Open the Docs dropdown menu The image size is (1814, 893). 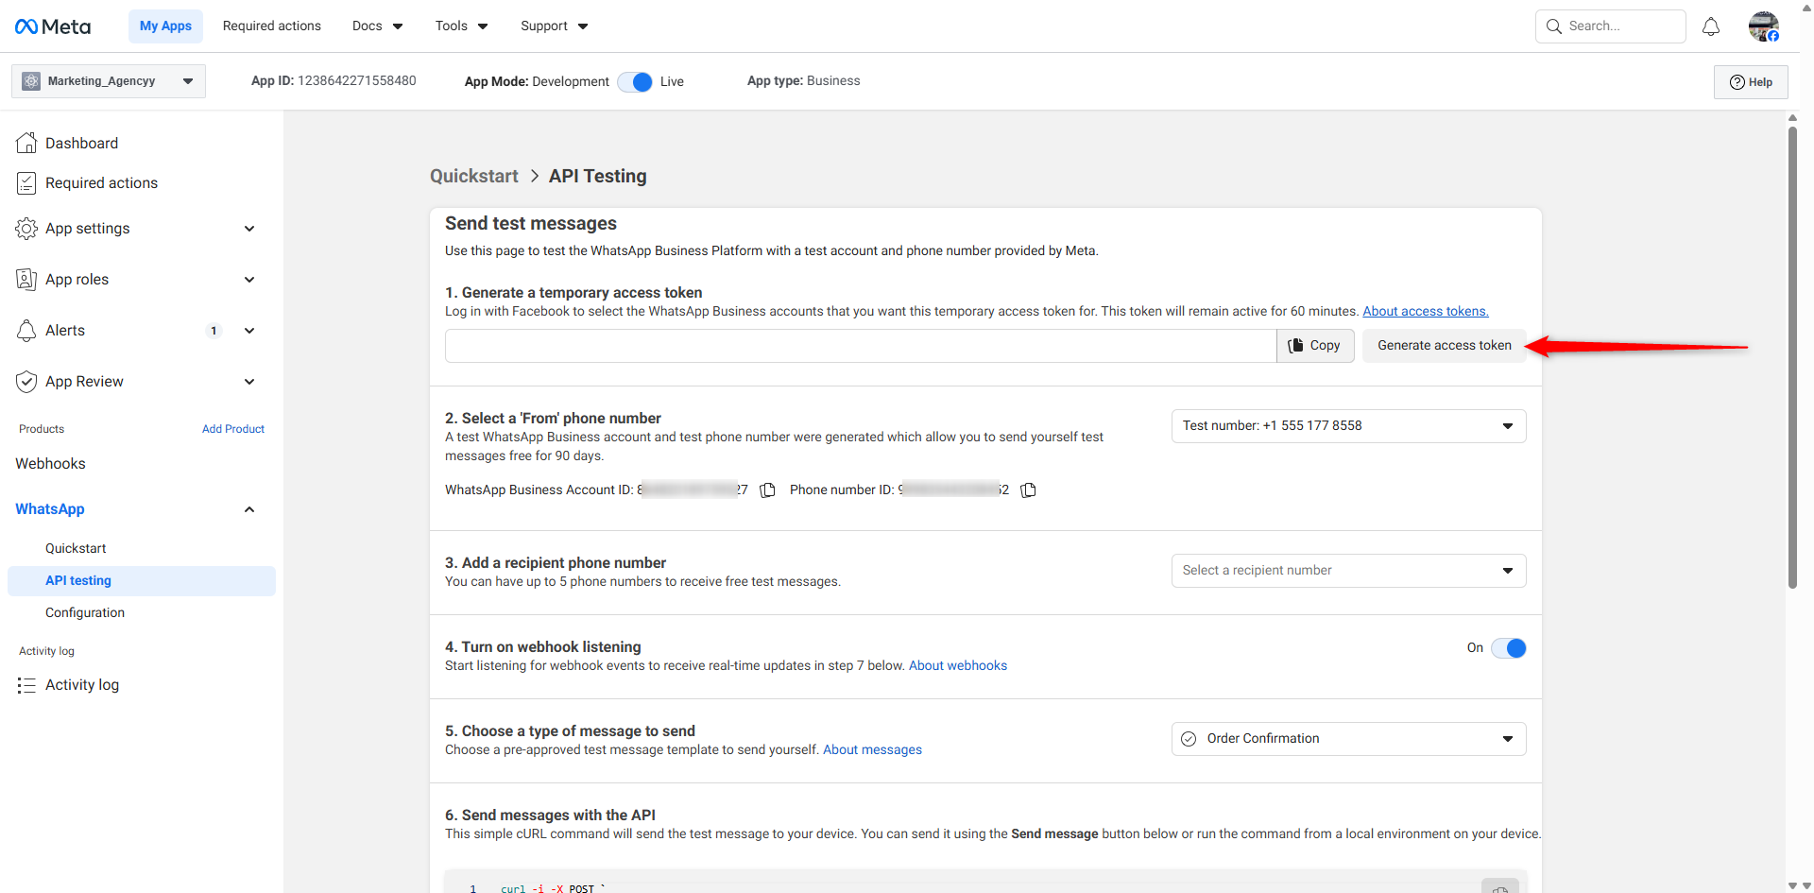click(378, 26)
